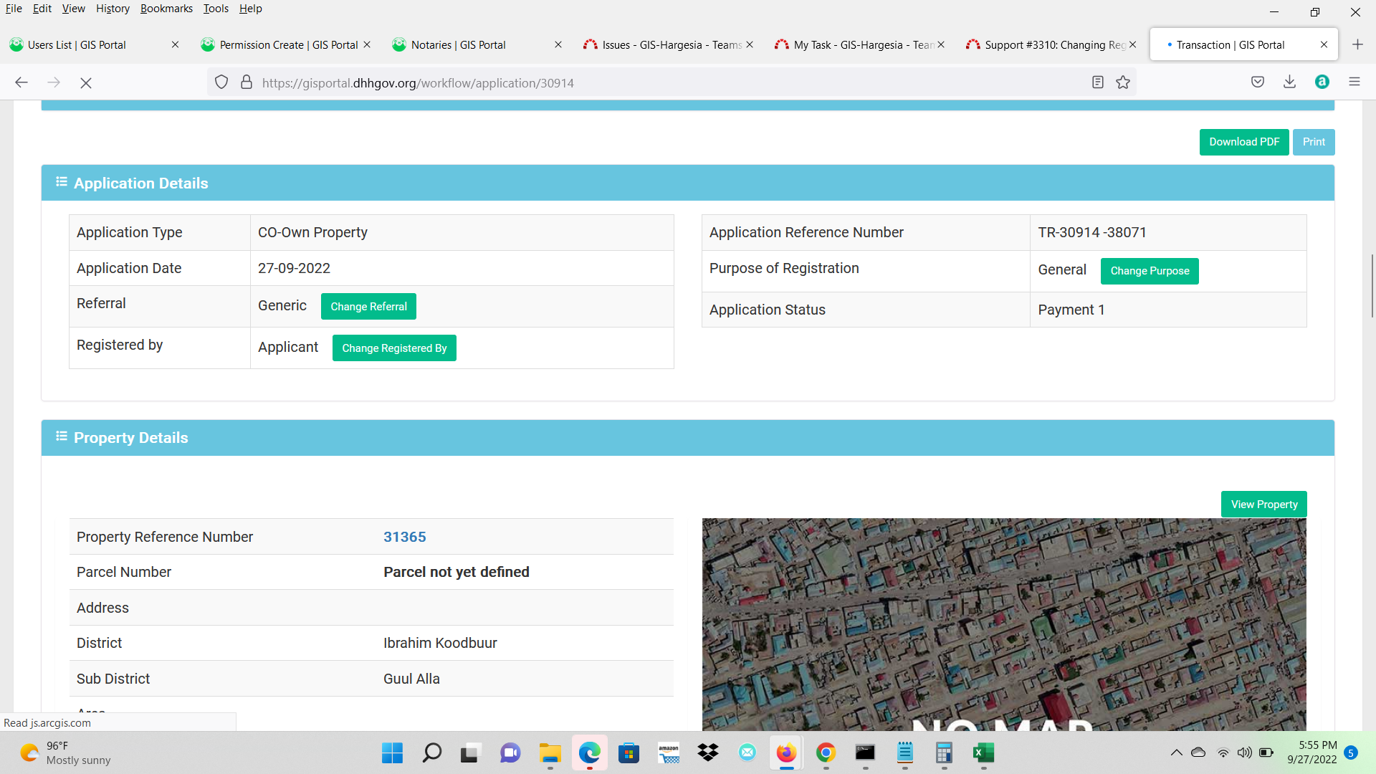This screenshot has width=1376, height=774.
Task: Stop loading the page
Action: pos(86,82)
